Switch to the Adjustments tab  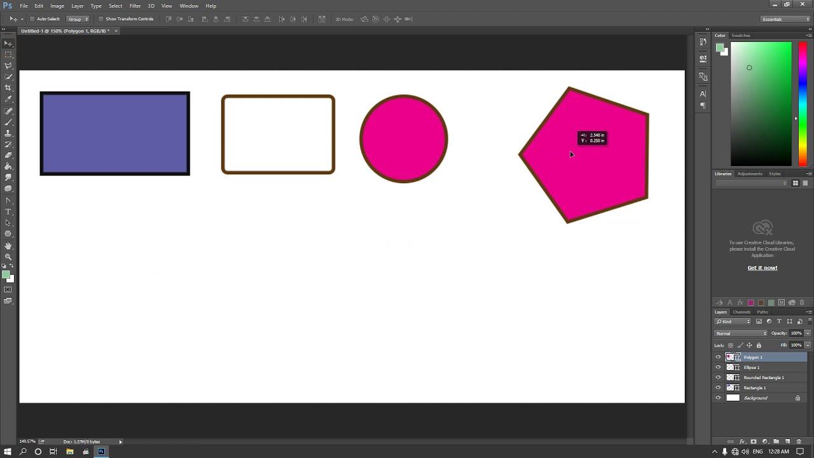750,174
